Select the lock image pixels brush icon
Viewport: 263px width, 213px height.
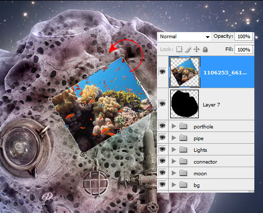[x=188, y=49]
